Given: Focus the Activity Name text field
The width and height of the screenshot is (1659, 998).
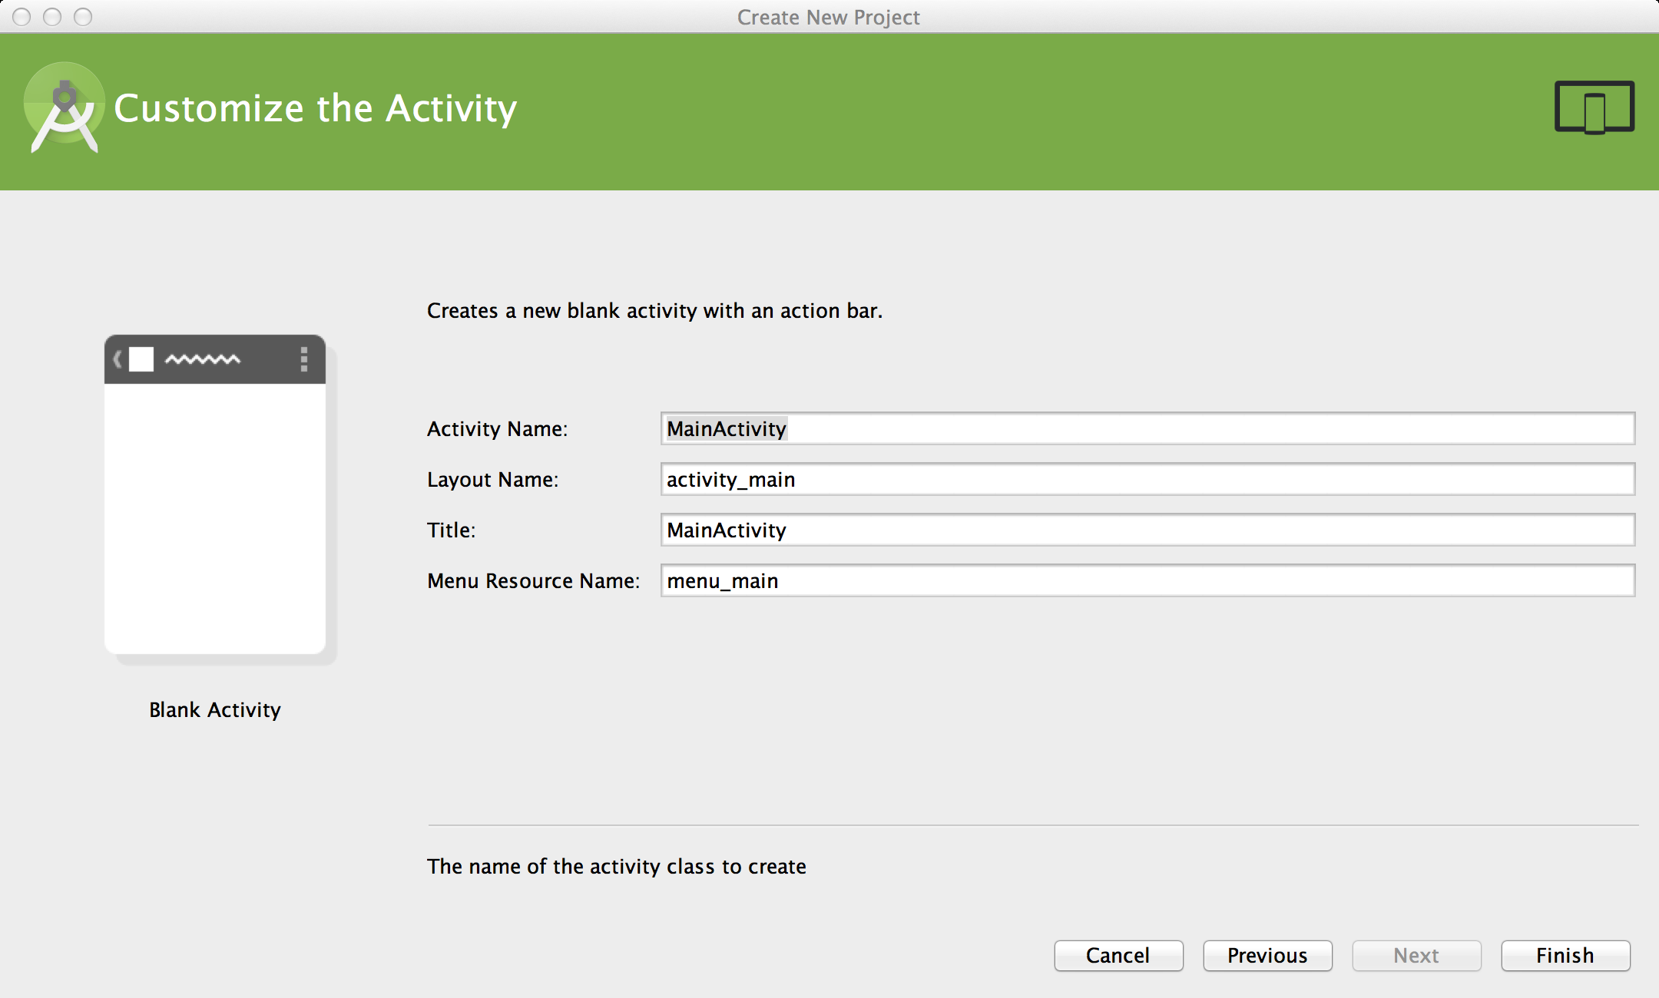Looking at the screenshot, I should tap(1147, 428).
